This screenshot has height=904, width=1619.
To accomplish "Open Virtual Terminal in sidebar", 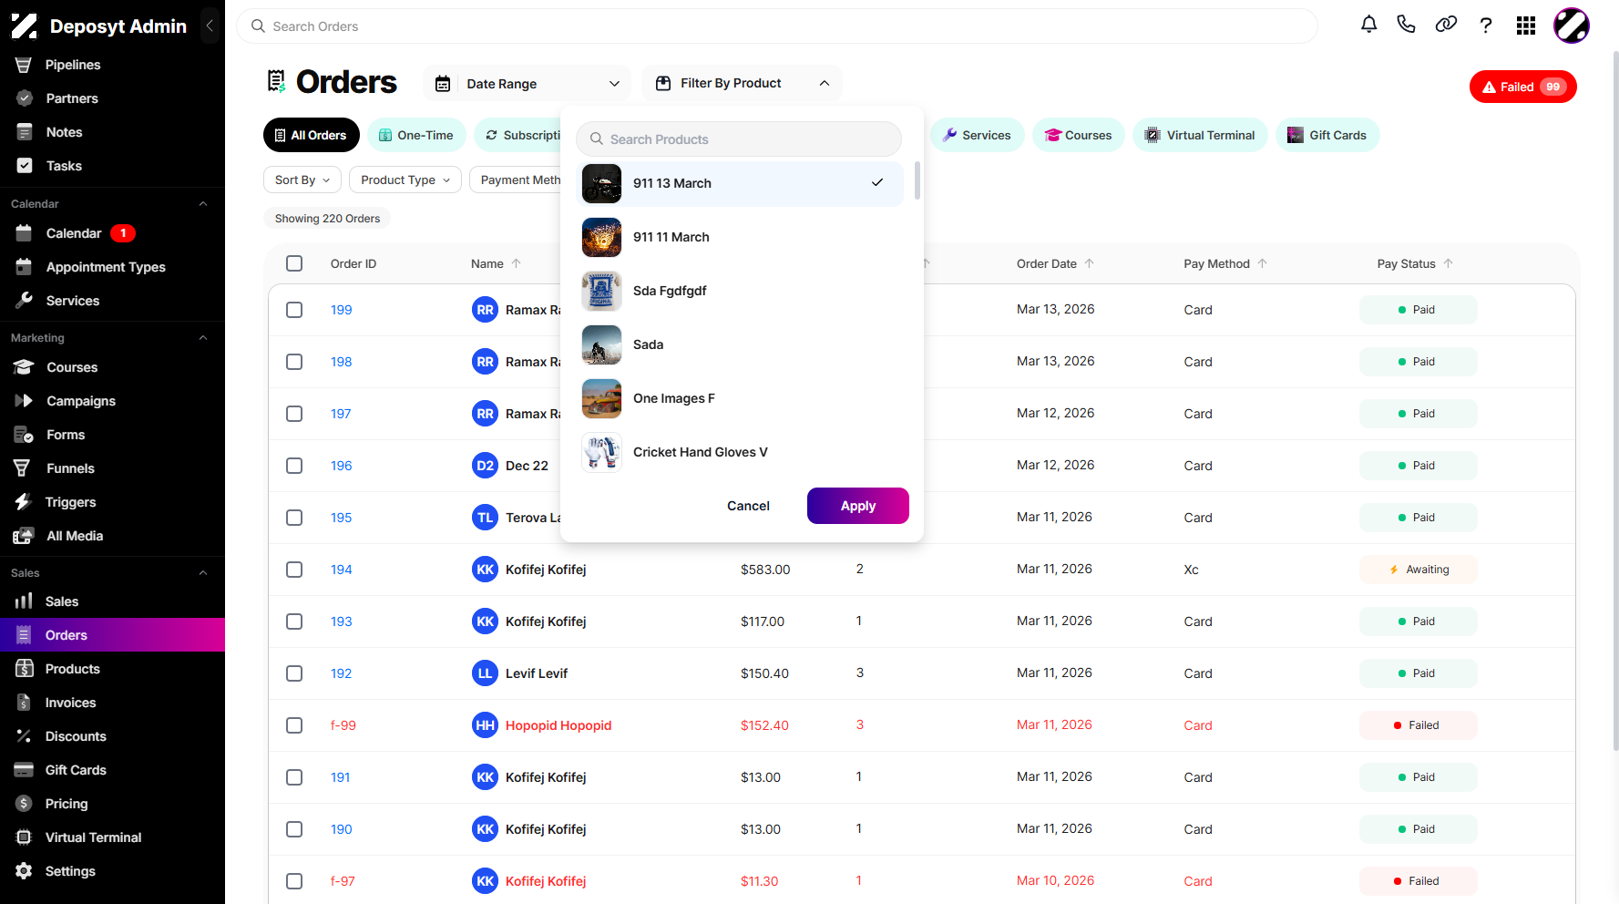I will (93, 837).
